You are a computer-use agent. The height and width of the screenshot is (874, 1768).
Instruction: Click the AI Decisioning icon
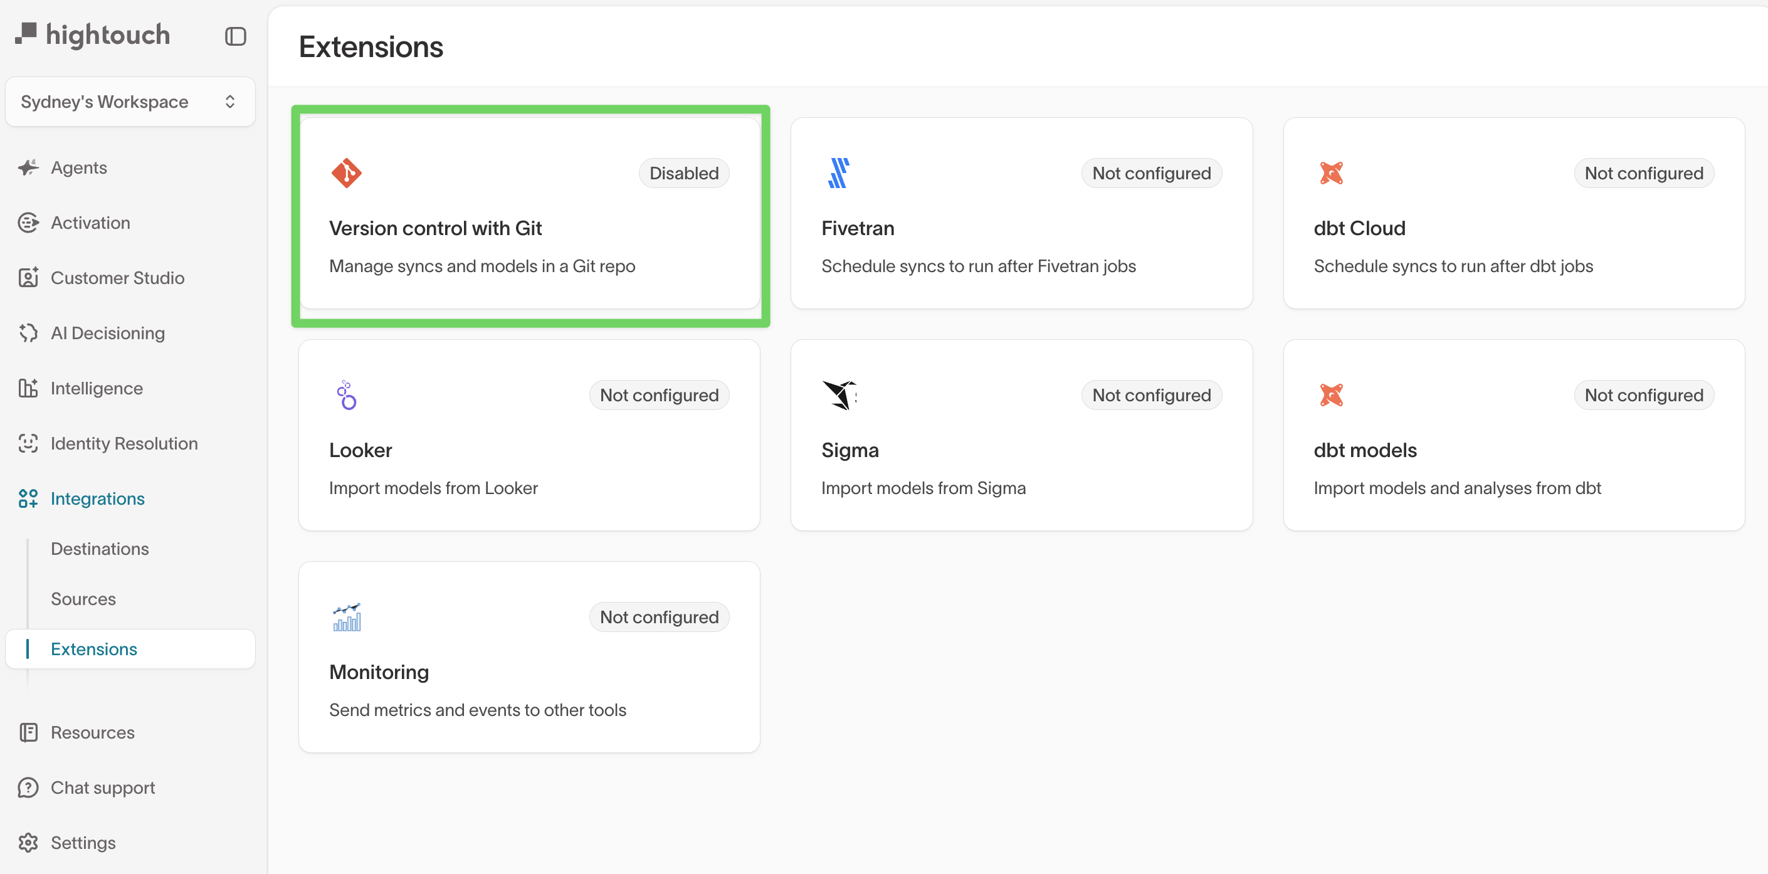(28, 333)
